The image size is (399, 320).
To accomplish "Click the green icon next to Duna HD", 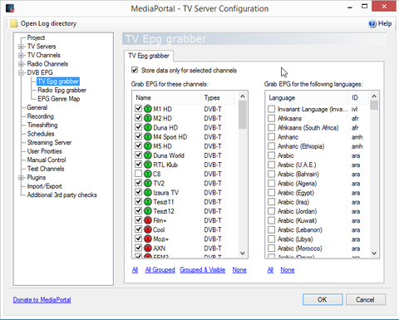I will (x=148, y=127).
